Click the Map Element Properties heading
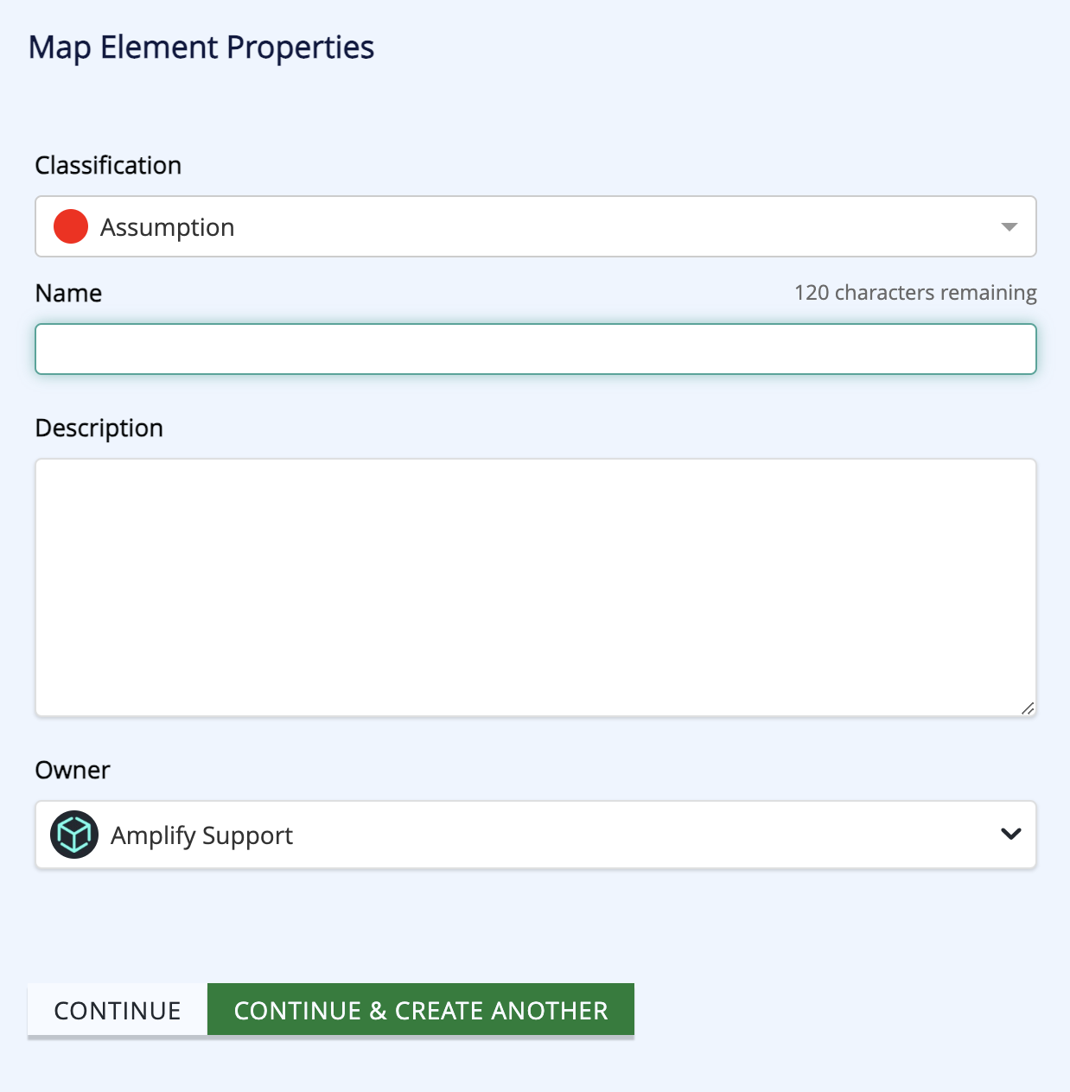This screenshot has width=1070, height=1092. pos(202,48)
